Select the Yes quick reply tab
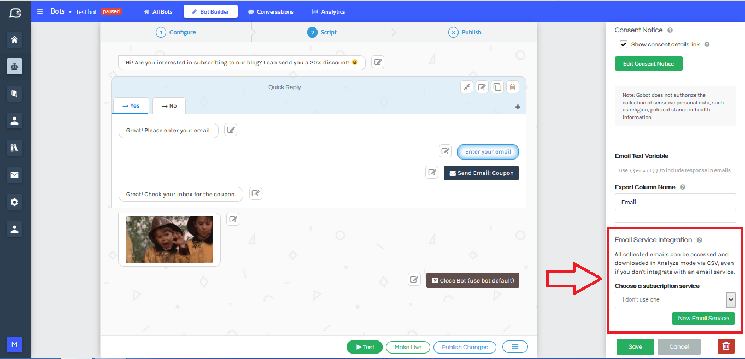 (131, 106)
